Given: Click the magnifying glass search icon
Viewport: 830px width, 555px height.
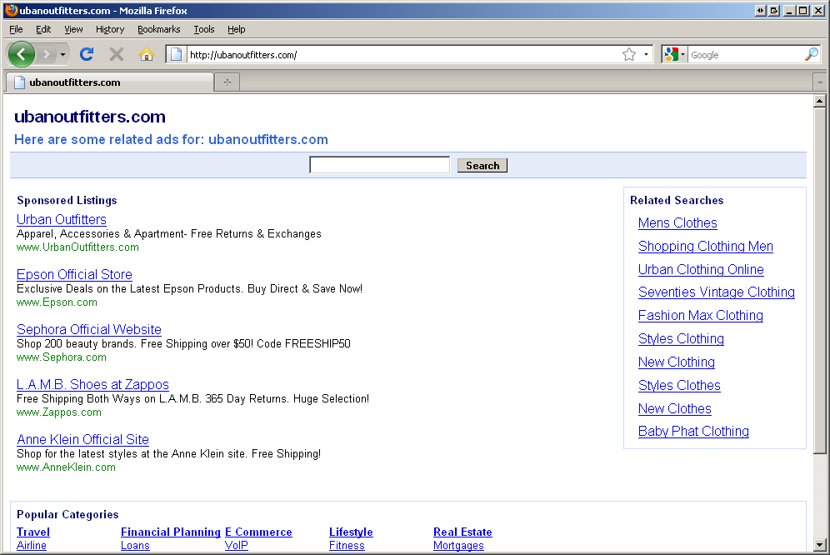Looking at the screenshot, I should tap(811, 54).
